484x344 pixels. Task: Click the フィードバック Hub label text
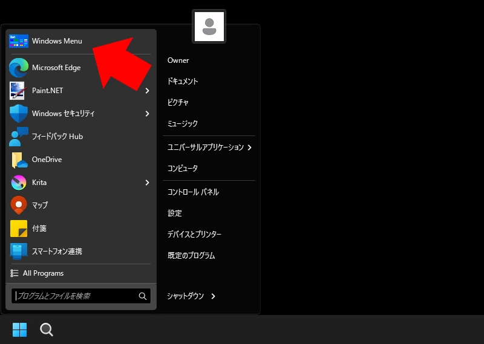coord(57,137)
